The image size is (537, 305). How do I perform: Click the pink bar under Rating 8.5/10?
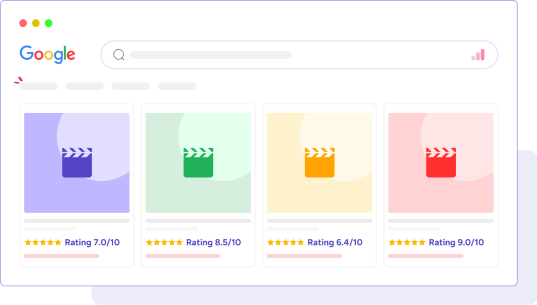coord(183,256)
